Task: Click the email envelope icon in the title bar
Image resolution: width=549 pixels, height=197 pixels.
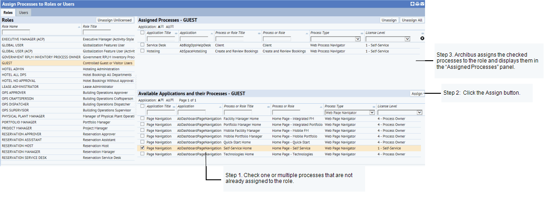Action: 422,4
